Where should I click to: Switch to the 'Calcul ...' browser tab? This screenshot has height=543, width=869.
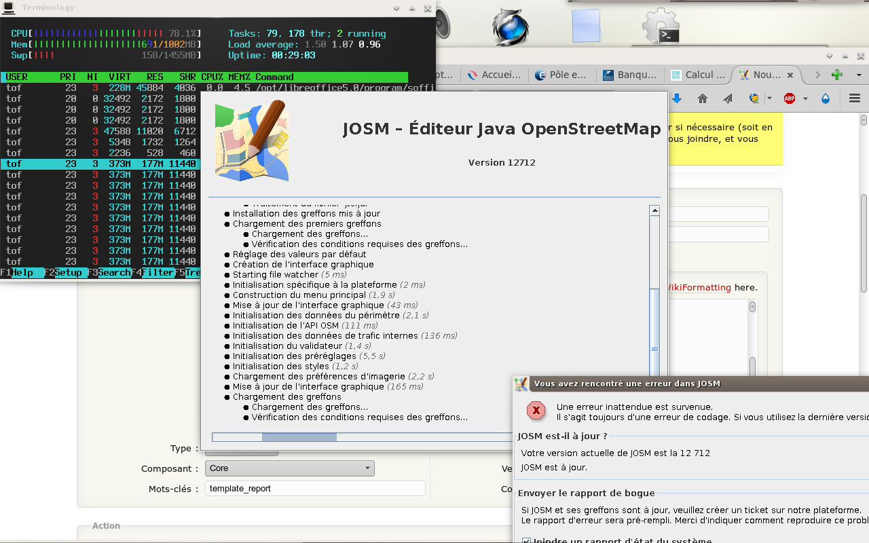(x=698, y=75)
